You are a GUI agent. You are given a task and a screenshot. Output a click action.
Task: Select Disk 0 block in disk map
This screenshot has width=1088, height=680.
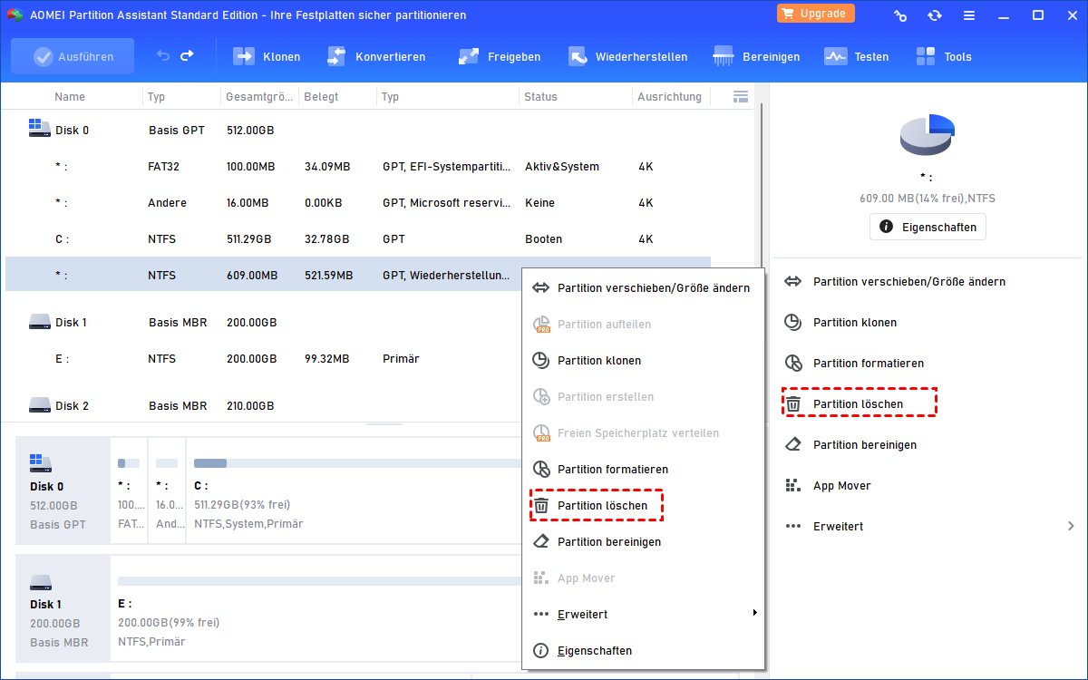pos(63,491)
